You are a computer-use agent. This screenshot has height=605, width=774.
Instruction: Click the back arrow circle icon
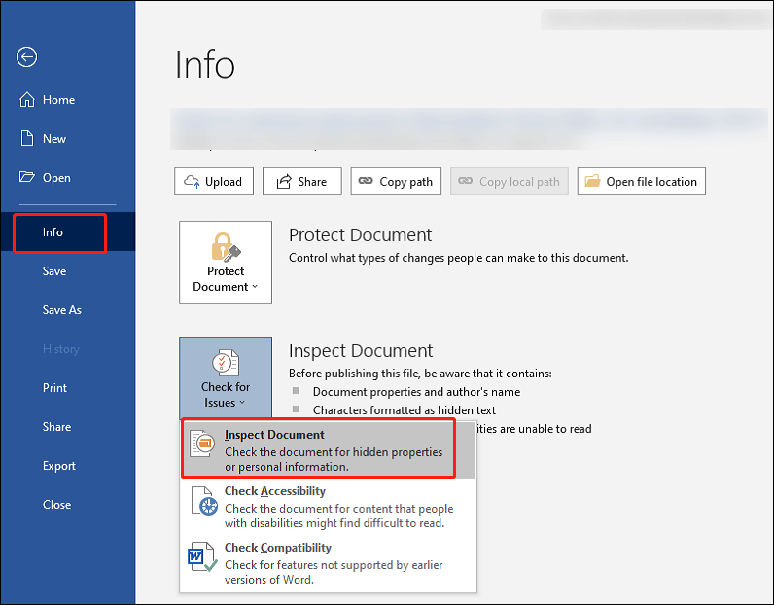26,56
